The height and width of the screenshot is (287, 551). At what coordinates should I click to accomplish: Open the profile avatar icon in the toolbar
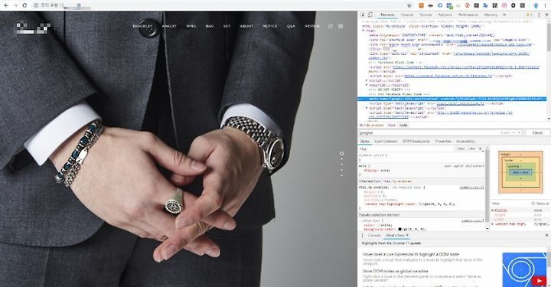[x=536, y=5]
